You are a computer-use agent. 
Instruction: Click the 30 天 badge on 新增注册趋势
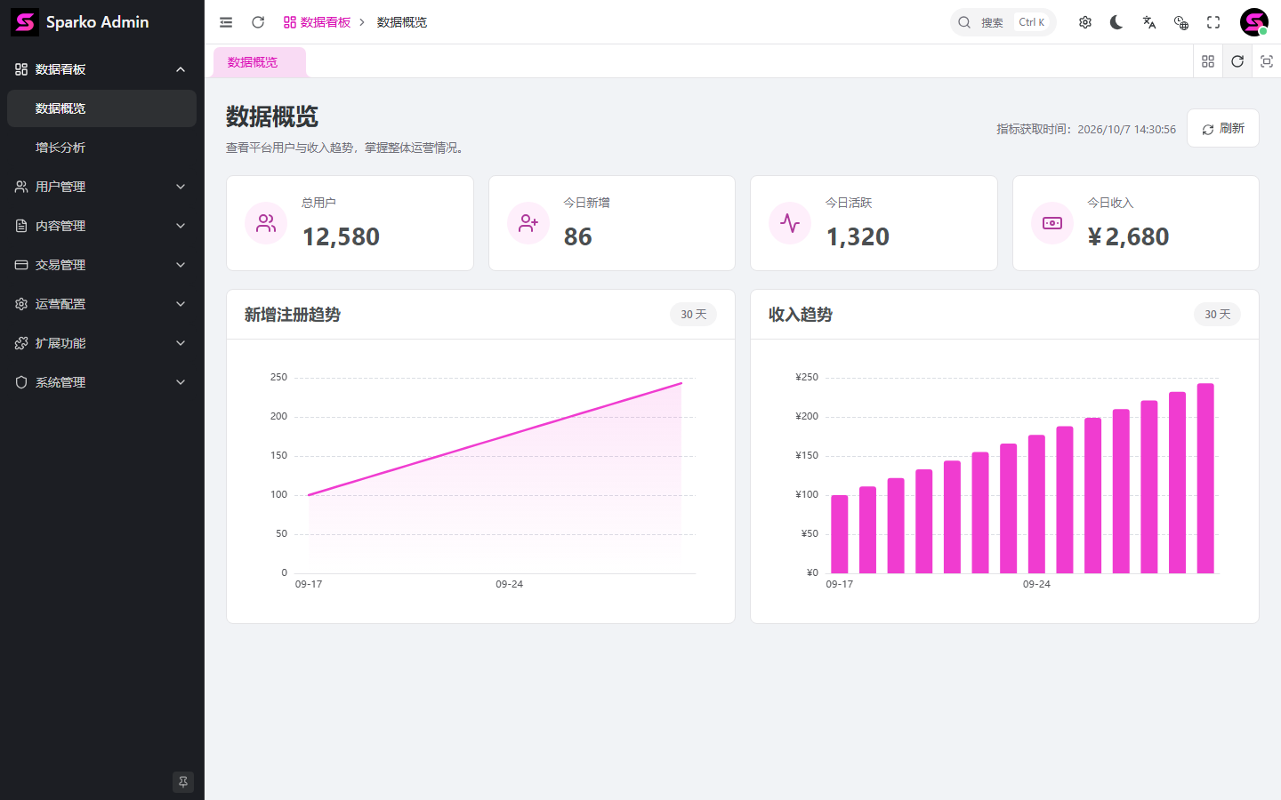point(694,315)
